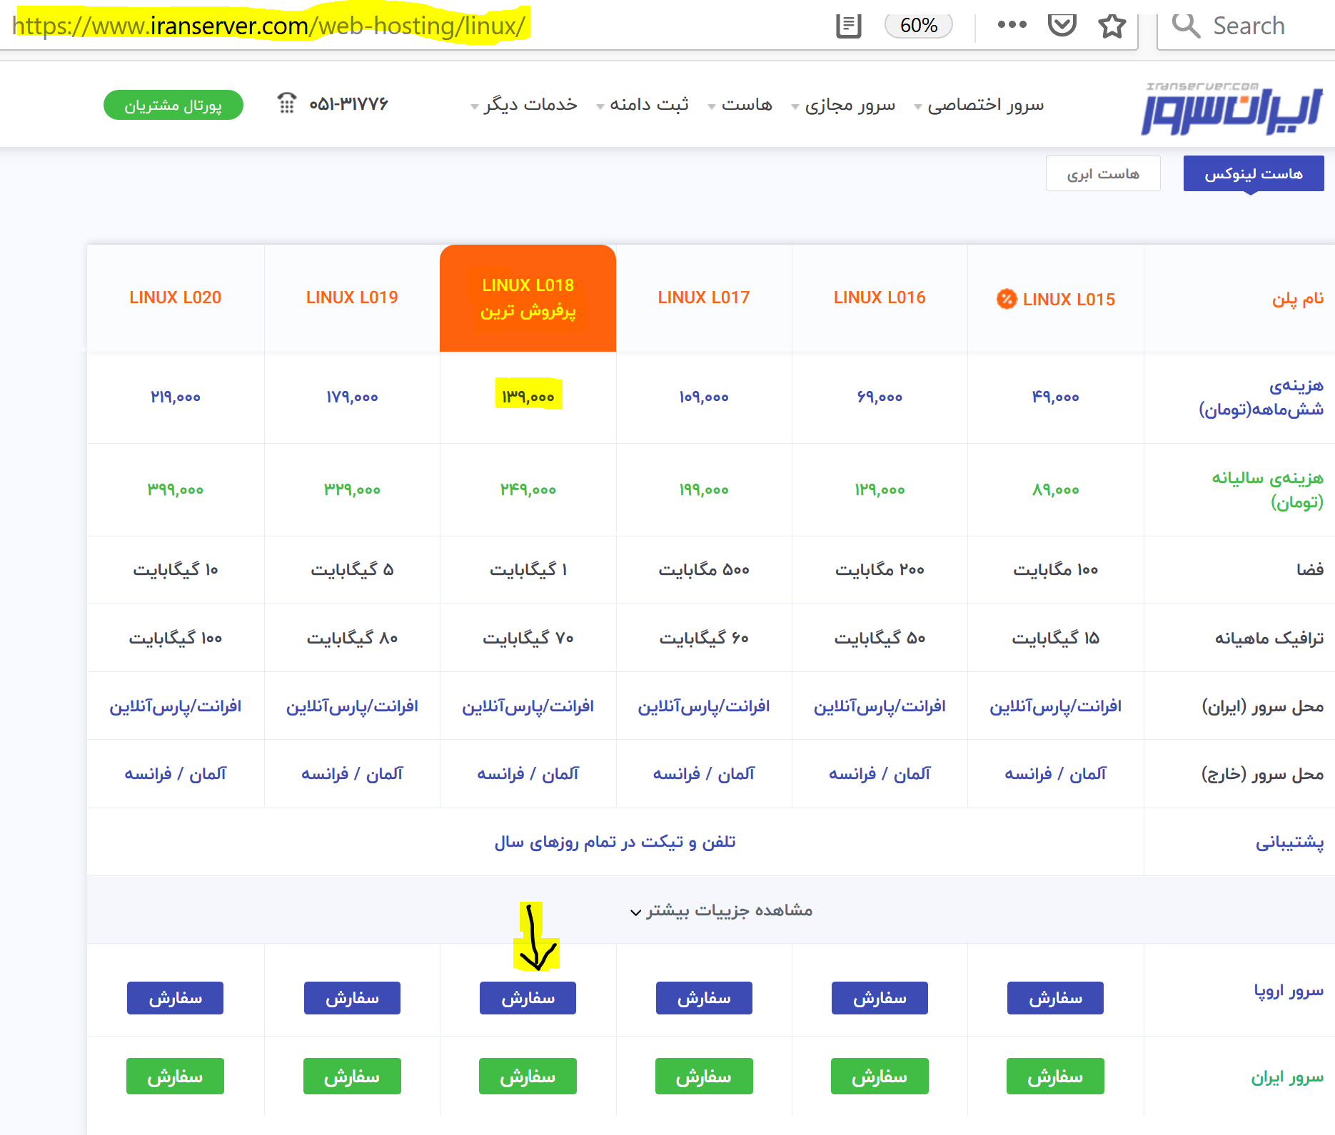Click the LINUX L019 plan name

coord(352,297)
